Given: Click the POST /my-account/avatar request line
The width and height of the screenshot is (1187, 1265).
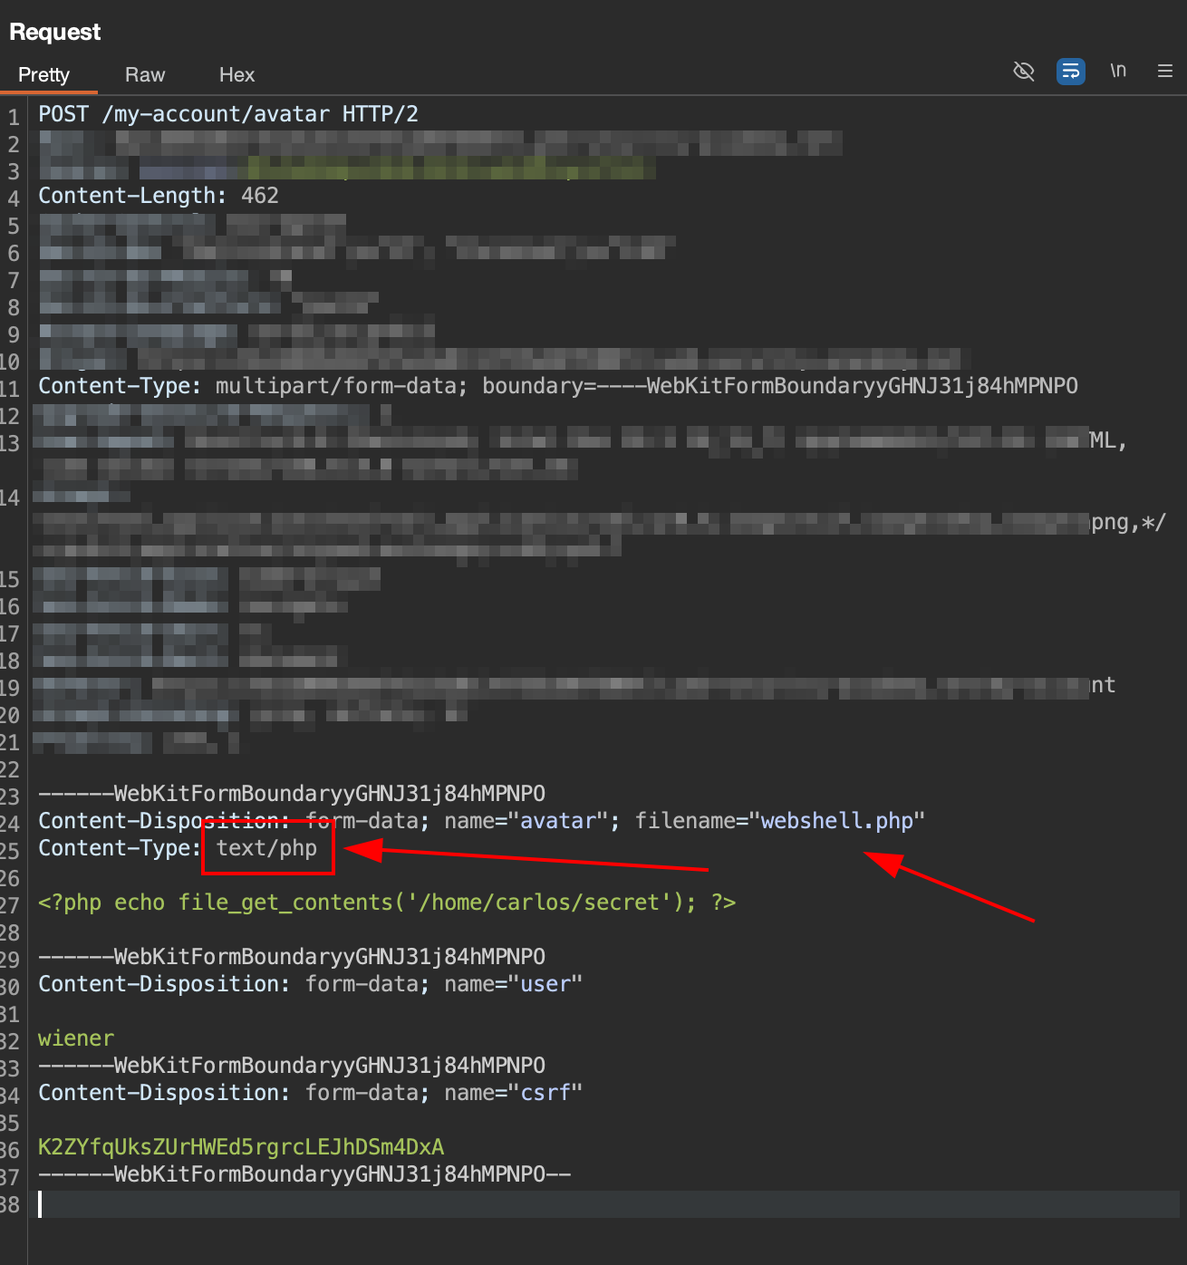Looking at the screenshot, I should 228,114.
